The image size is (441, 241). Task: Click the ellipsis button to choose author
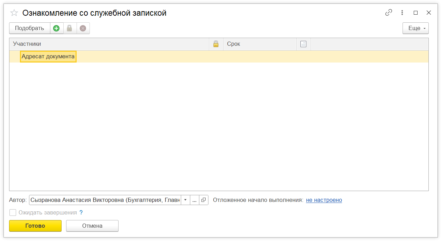(194, 200)
